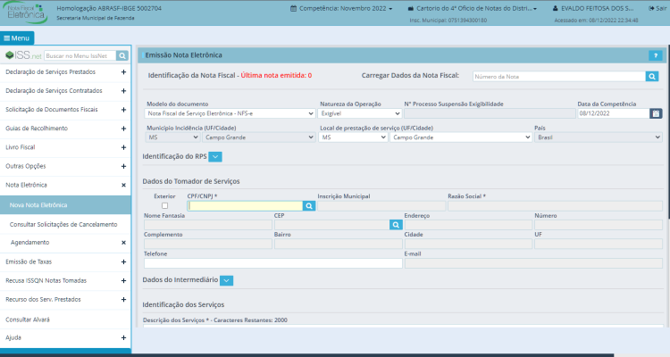Expand Identificação do RPS section

[x=215, y=157]
